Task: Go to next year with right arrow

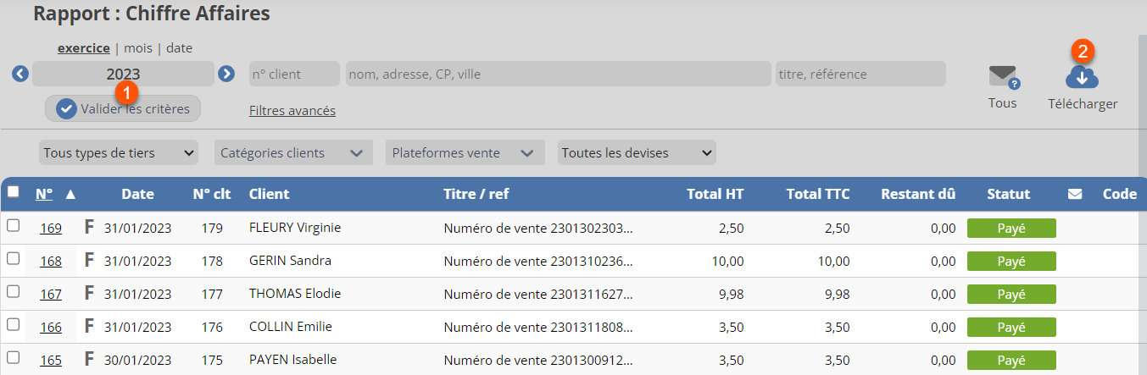Action: pos(226,74)
